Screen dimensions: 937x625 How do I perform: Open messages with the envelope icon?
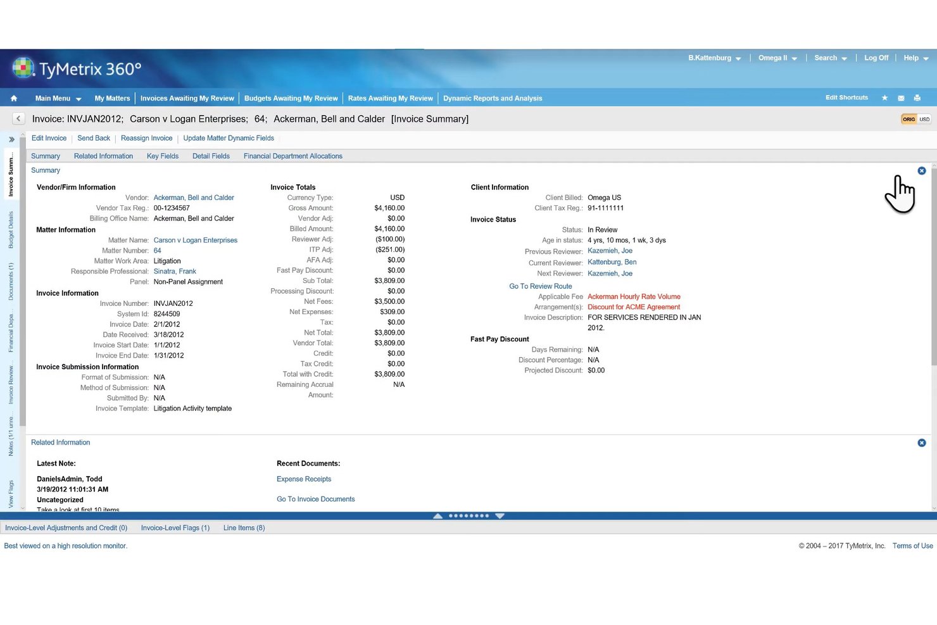(x=901, y=98)
